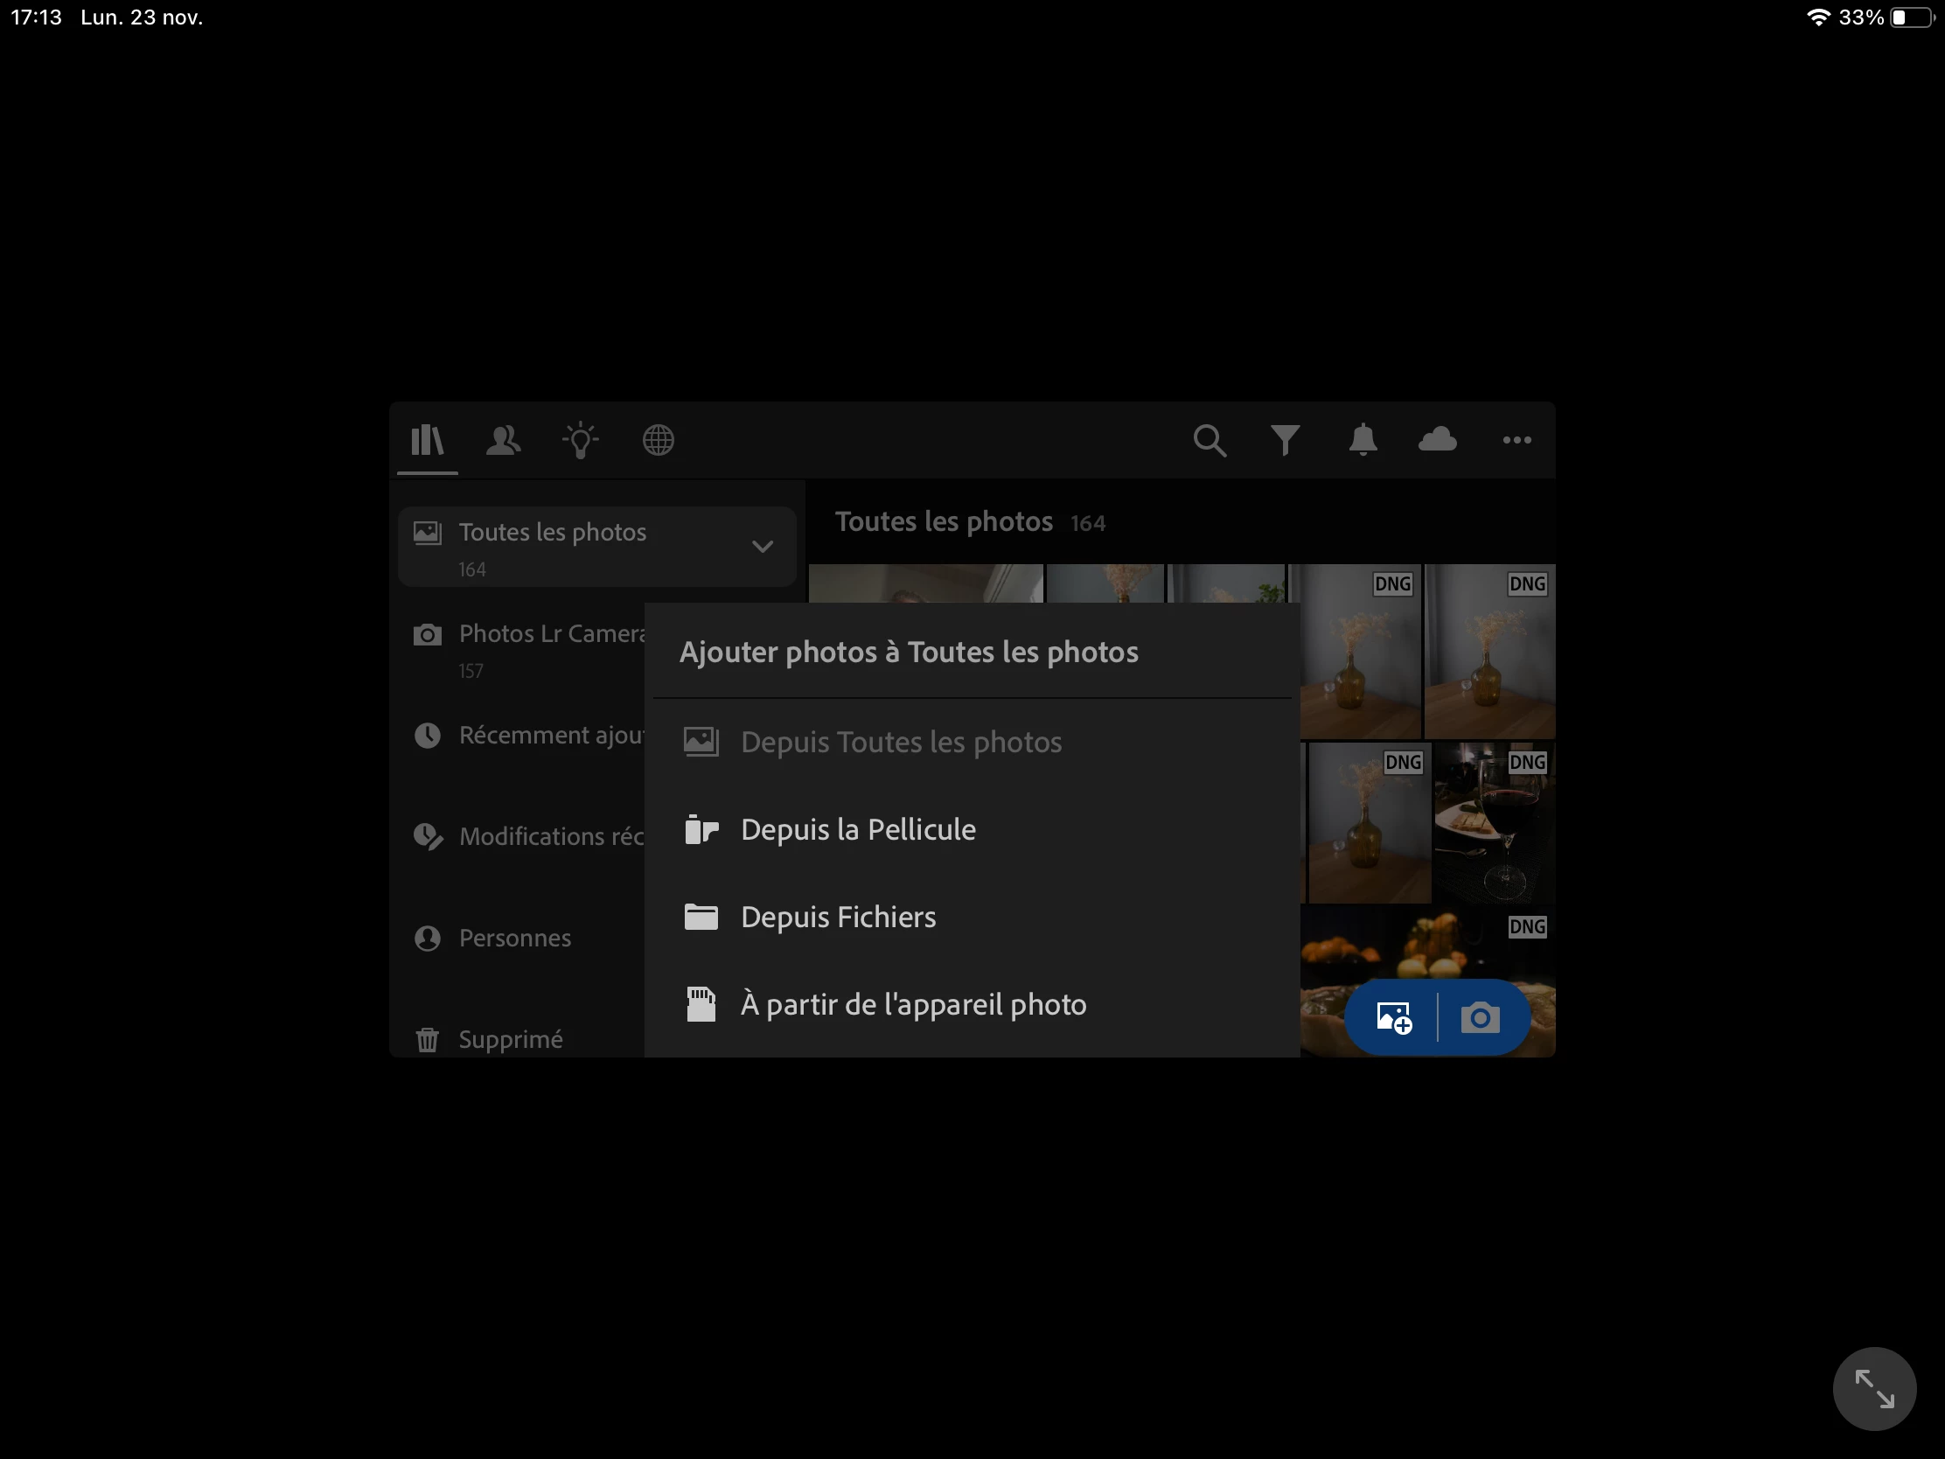
Task: Click the search magnifier icon
Action: [x=1209, y=440]
